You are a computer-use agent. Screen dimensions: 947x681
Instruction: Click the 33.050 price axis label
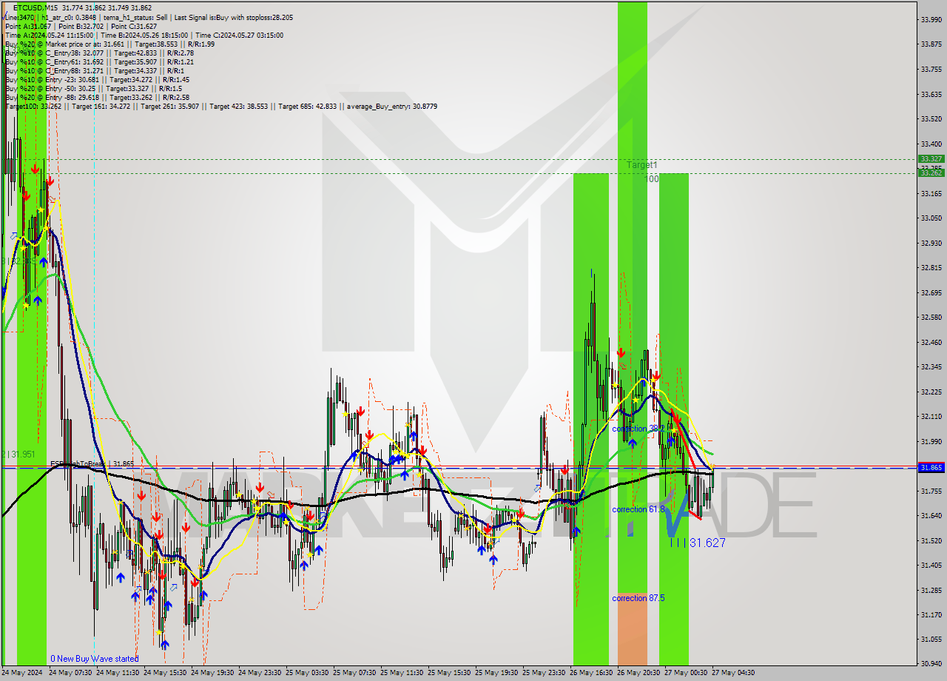(x=931, y=218)
